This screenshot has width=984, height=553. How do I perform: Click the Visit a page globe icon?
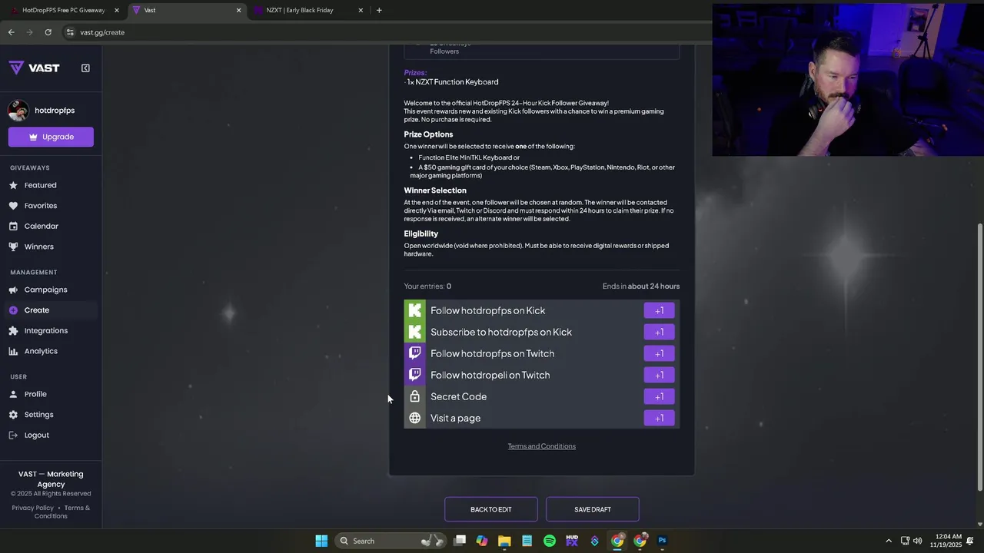(x=414, y=418)
